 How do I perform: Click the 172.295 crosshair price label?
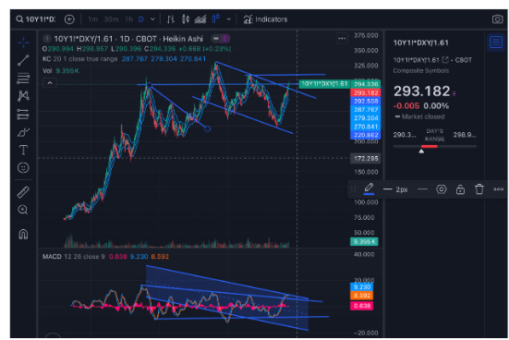click(x=366, y=159)
